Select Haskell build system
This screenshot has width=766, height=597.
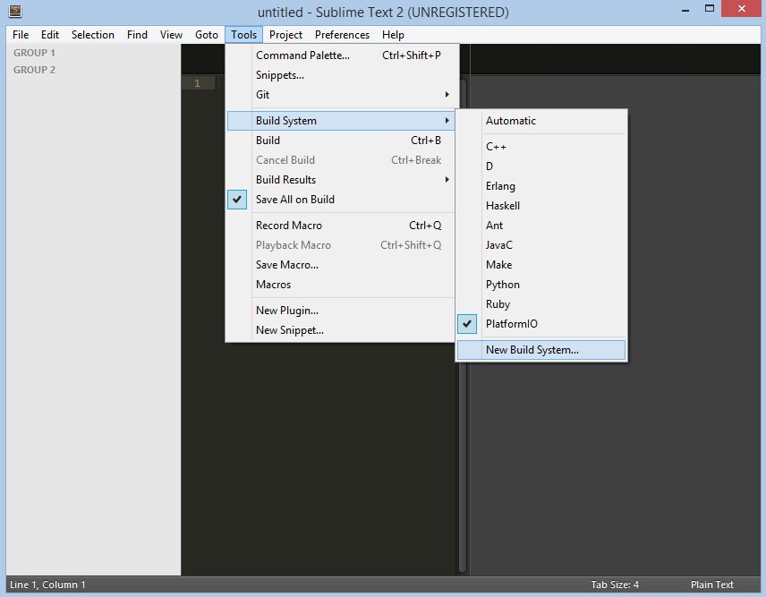(x=541, y=206)
